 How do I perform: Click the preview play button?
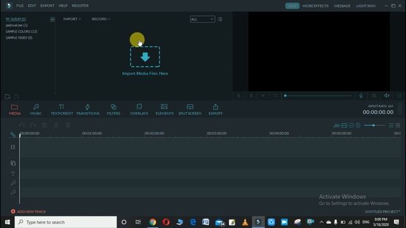pyautogui.click(x=263, y=96)
